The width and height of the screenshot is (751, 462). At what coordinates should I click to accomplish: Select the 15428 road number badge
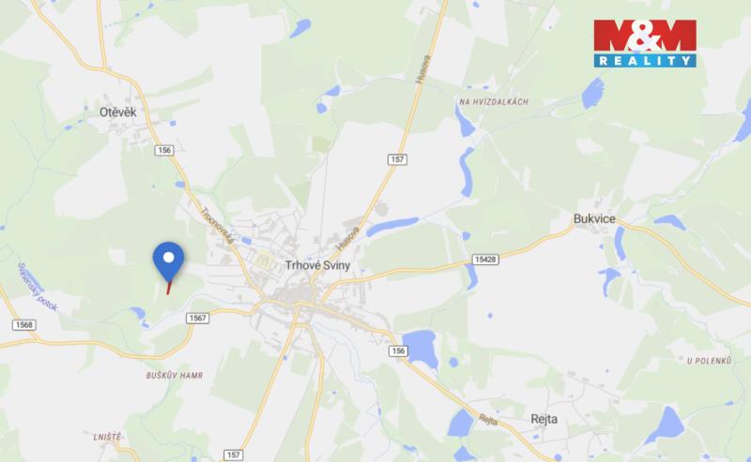485,260
